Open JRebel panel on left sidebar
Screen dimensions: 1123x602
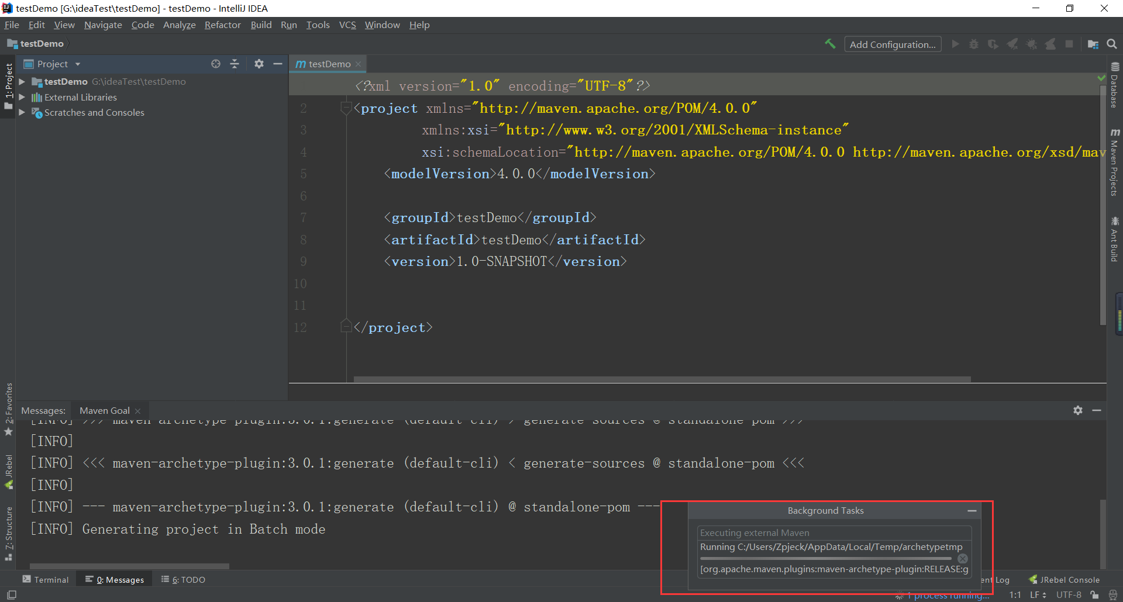pyautogui.click(x=9, y=472)
